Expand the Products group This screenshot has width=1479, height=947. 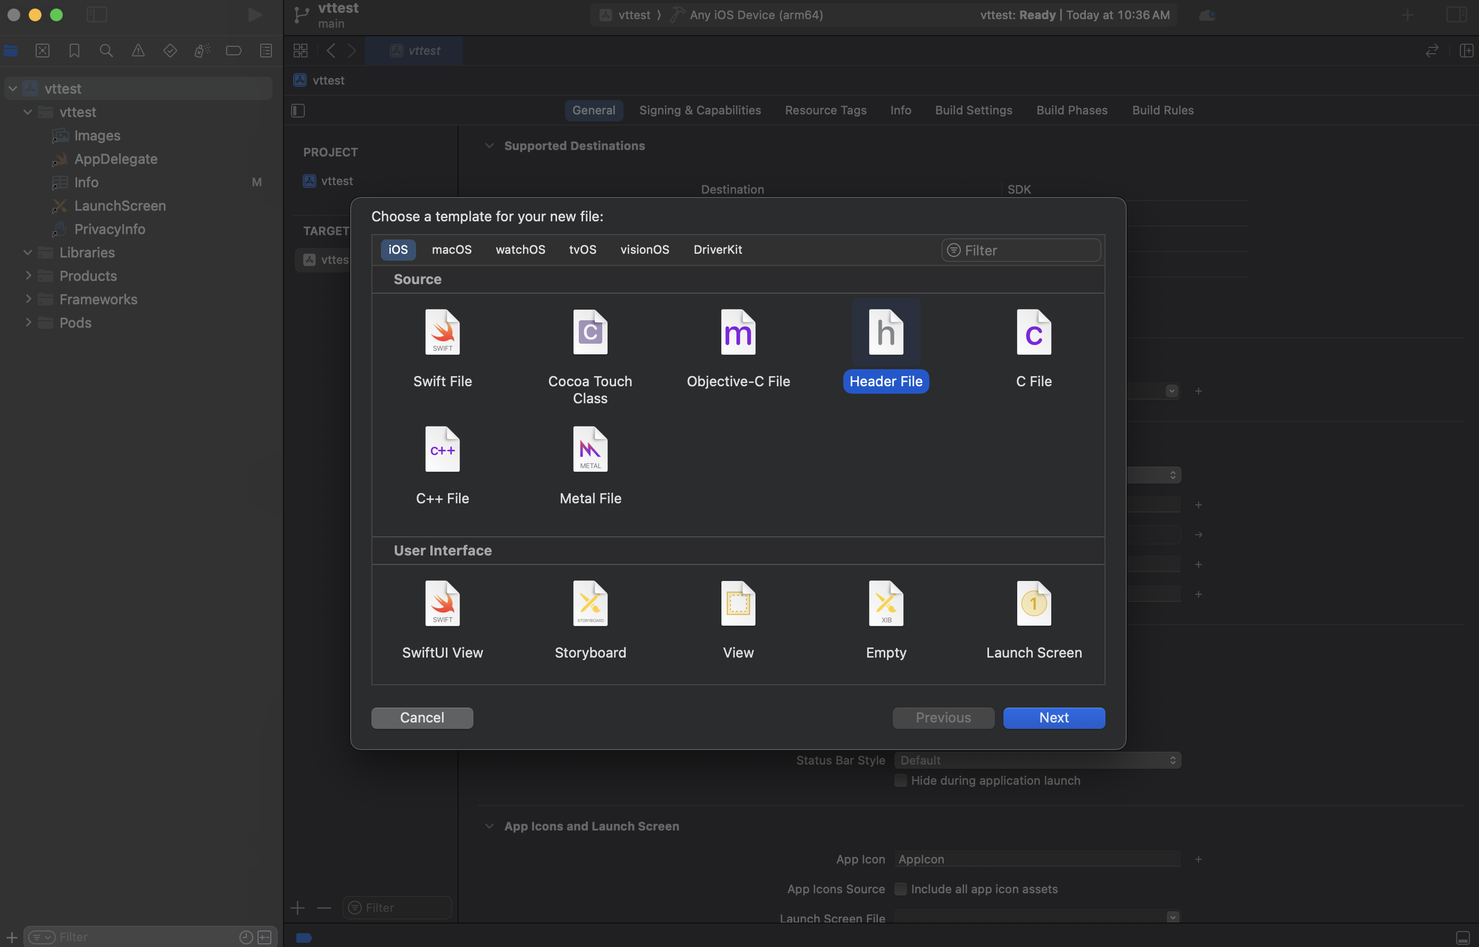coord(28,276)
